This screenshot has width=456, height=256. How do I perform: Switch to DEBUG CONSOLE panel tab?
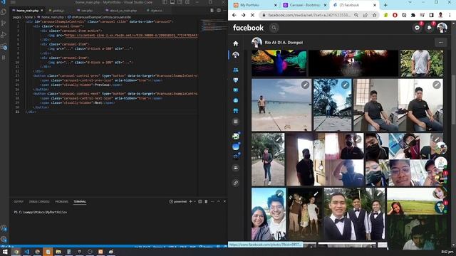coord(39,201)
